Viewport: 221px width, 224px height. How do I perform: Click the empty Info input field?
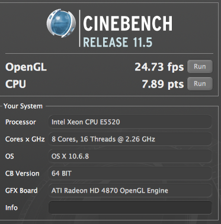tap(130, 207)
